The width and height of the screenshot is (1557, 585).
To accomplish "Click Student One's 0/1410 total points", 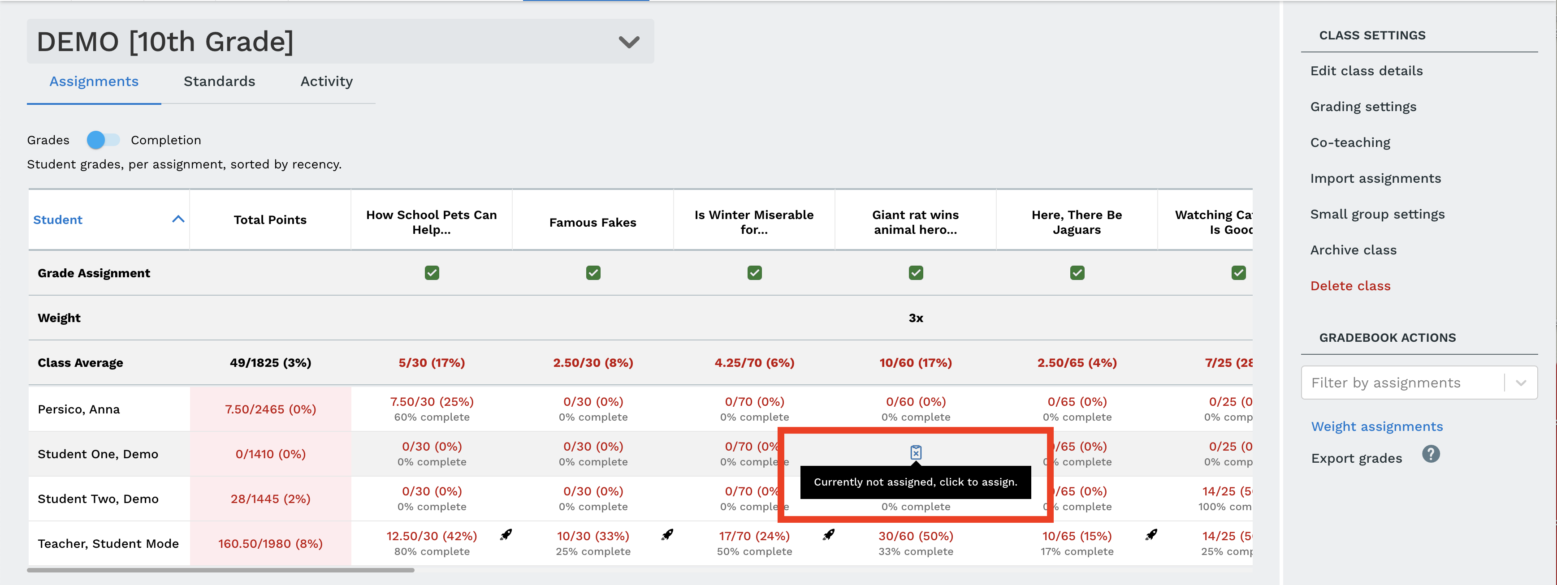I will click(270, 454).
